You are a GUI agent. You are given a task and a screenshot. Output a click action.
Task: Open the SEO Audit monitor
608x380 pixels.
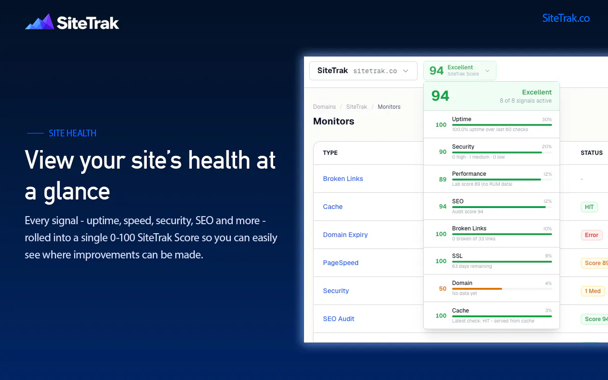pyautogui.click(x=339, y=319)
